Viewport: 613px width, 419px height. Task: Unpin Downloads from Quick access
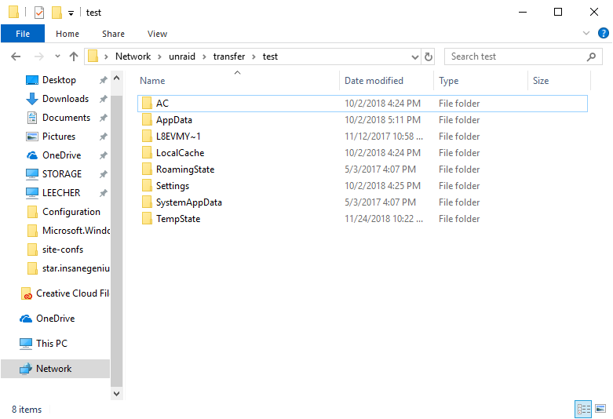tap(103, 99)
